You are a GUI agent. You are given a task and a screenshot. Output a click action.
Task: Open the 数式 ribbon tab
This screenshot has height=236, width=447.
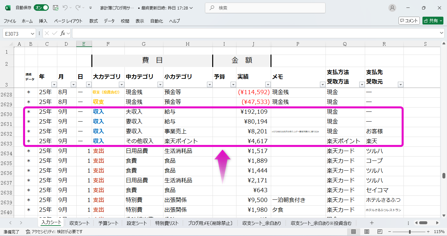tap(94, 21)
